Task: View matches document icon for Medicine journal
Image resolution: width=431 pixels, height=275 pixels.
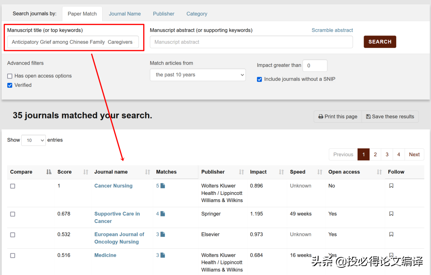Action: [x=163, y=255]
